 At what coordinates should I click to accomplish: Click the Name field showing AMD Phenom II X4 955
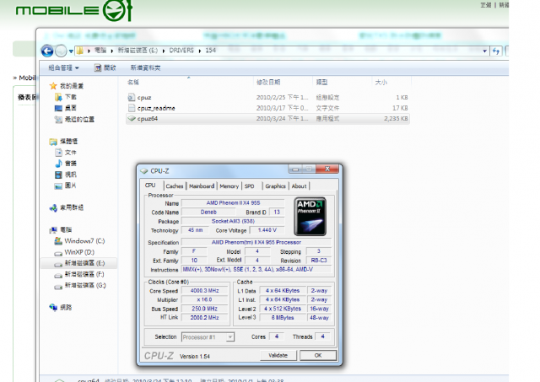tap(233, 203)
